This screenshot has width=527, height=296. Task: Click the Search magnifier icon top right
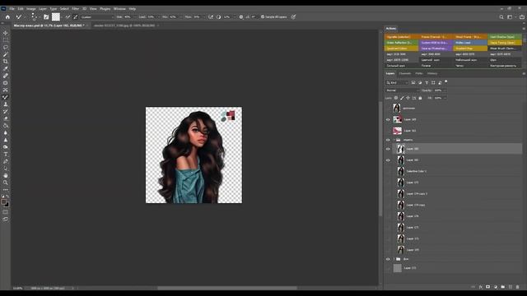501,16
